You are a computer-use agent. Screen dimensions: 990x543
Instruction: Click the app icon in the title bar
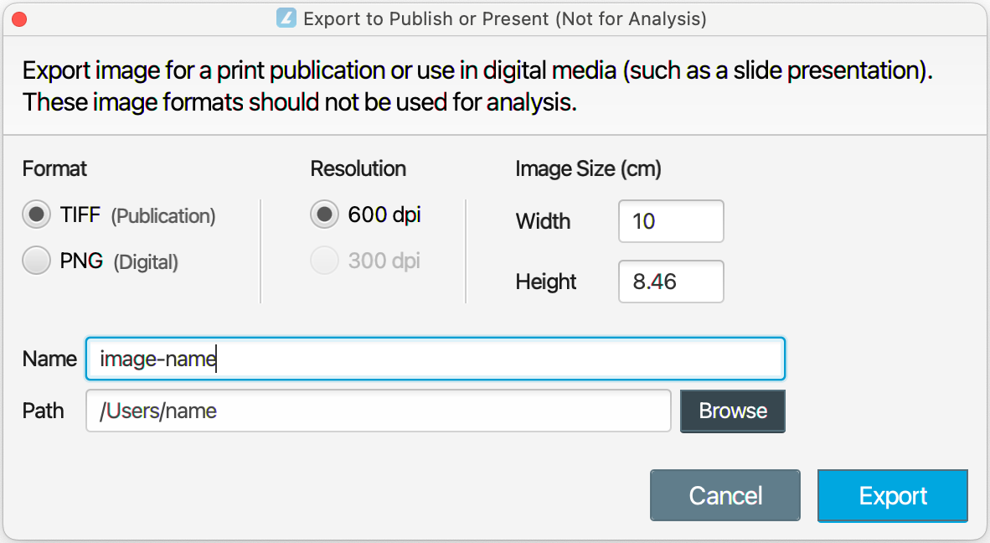click(x=286, y=18)
